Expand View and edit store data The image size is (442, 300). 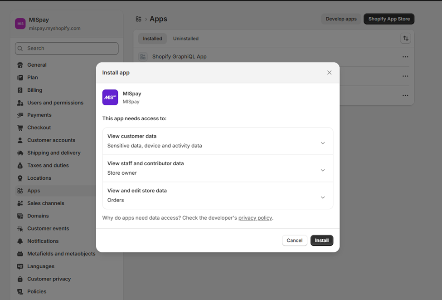[x=323, y=197]
